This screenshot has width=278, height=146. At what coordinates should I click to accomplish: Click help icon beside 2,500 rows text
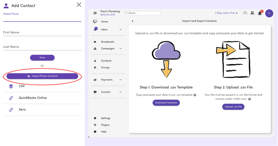(249, 99)
